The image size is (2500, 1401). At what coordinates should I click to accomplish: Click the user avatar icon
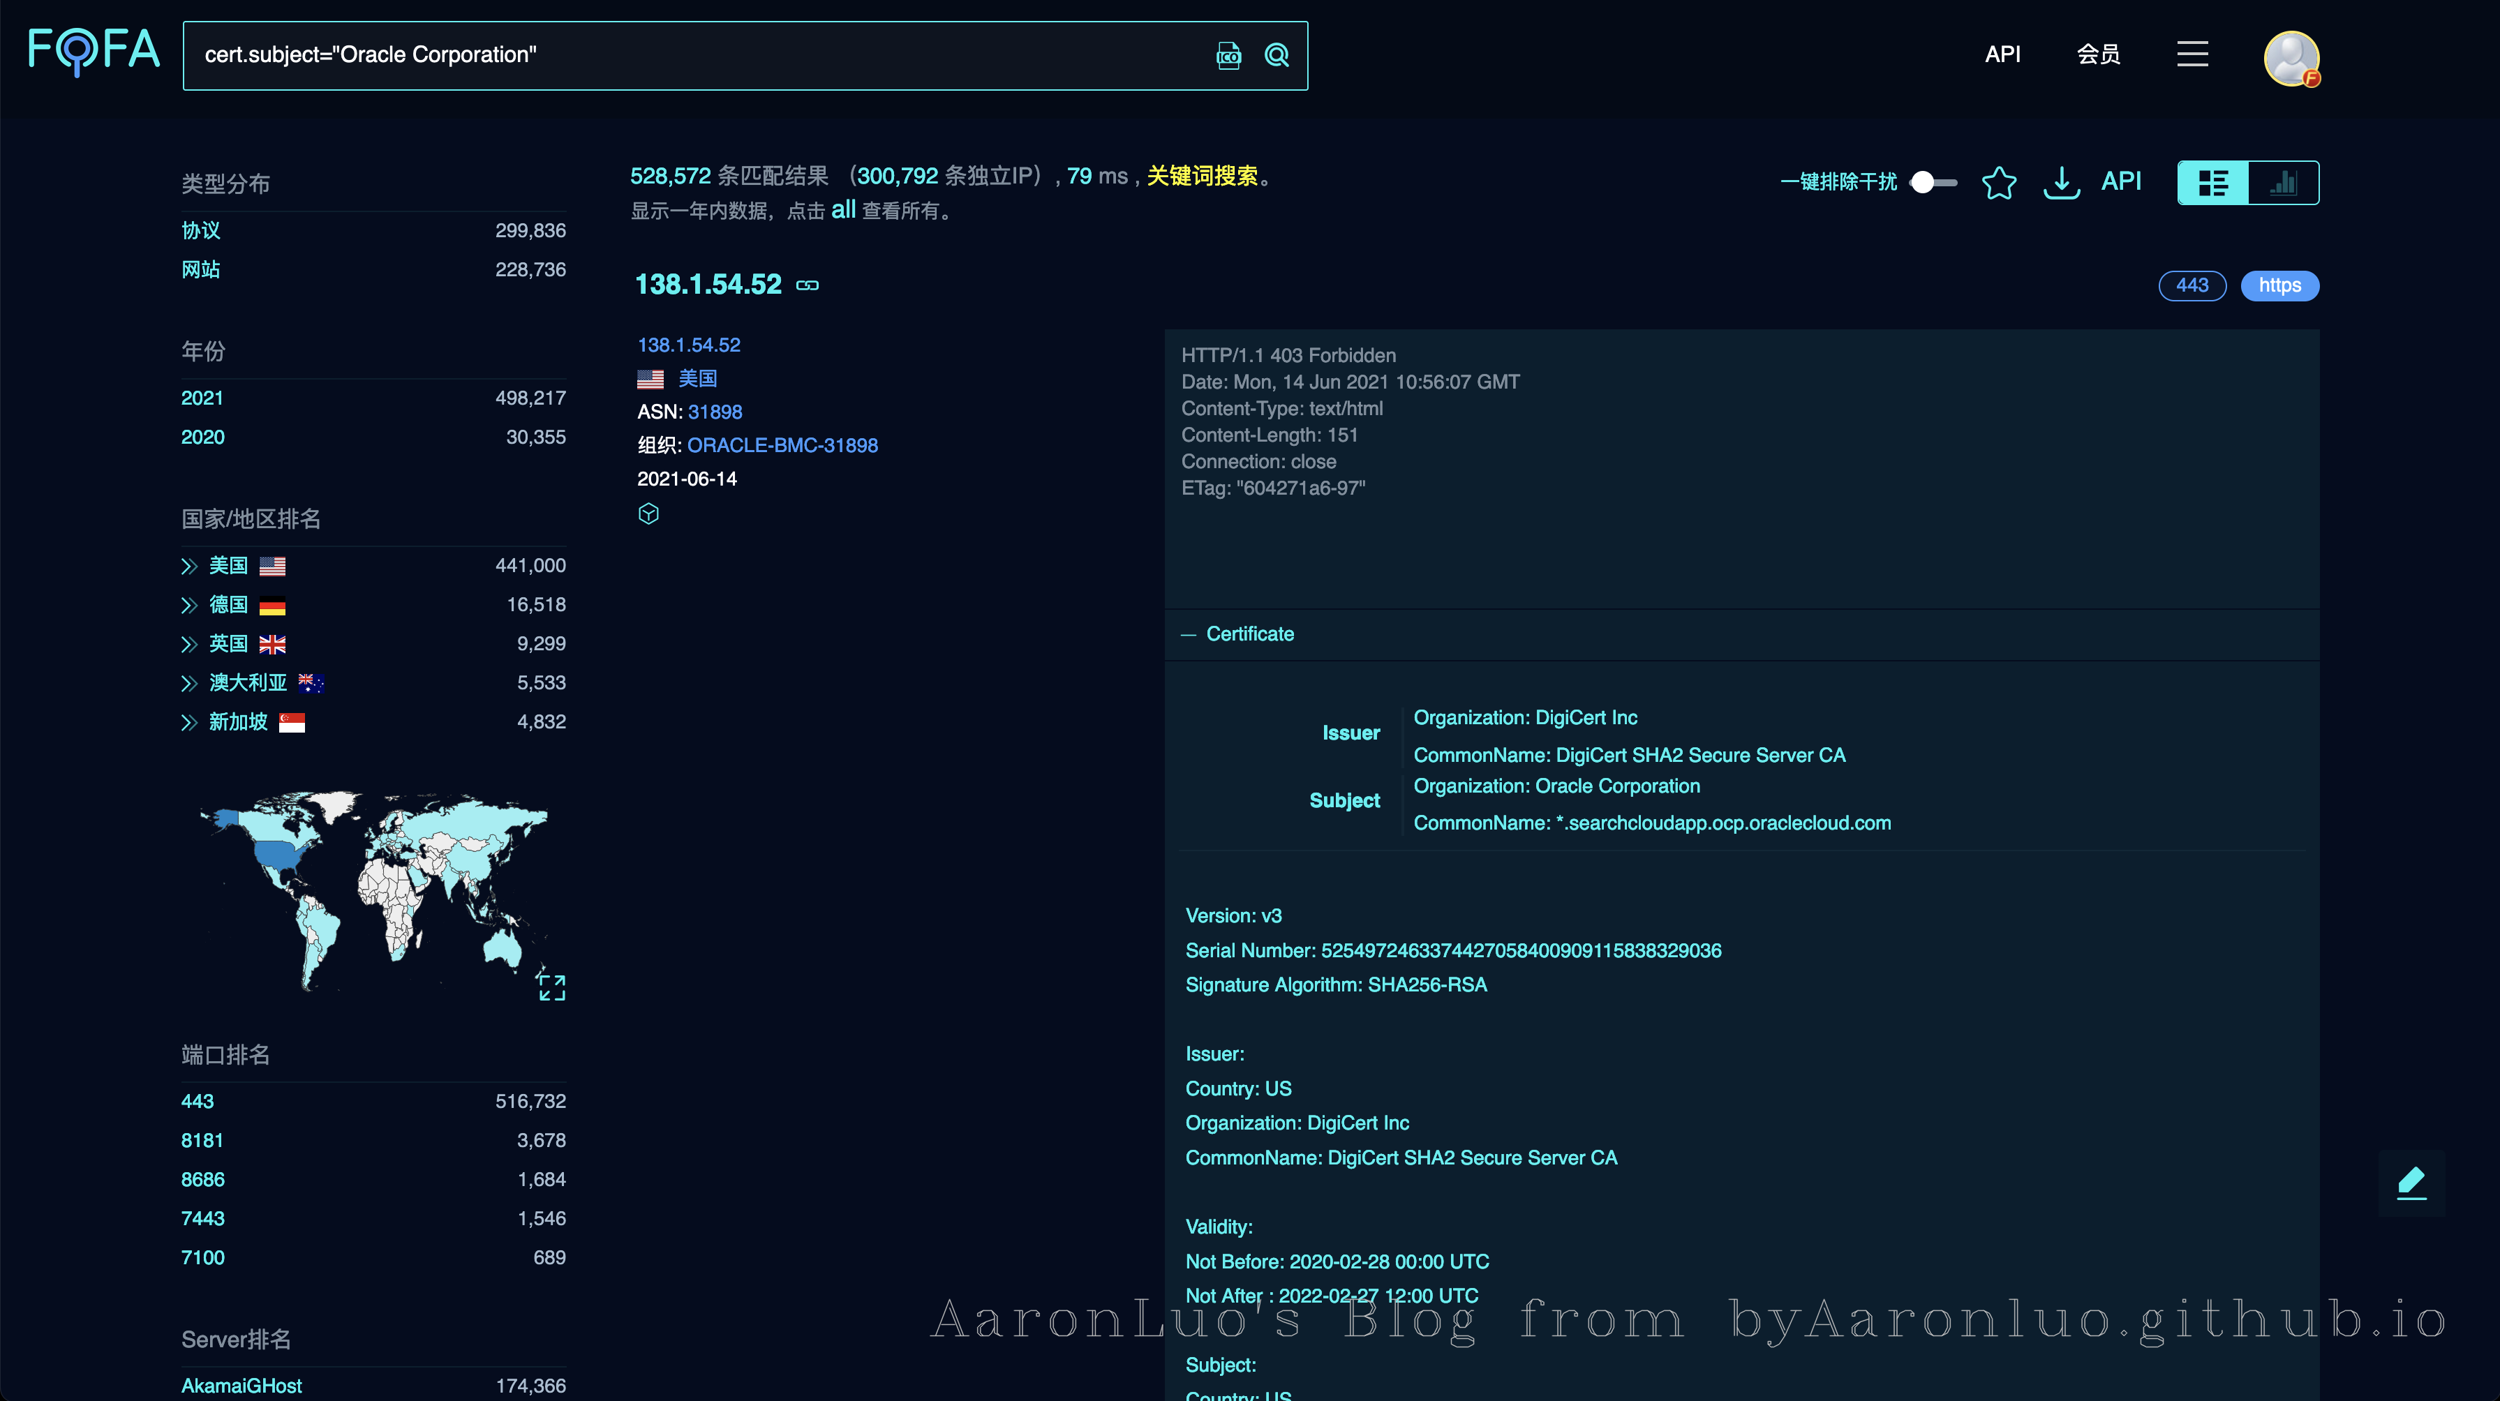coord(2291,58)
